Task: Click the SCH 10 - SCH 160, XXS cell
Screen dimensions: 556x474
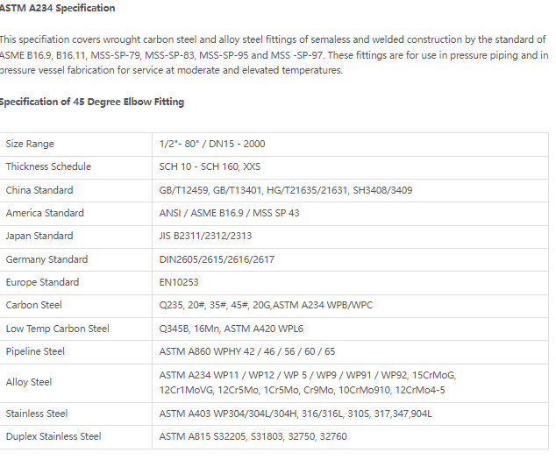Action: click(350, 167)
